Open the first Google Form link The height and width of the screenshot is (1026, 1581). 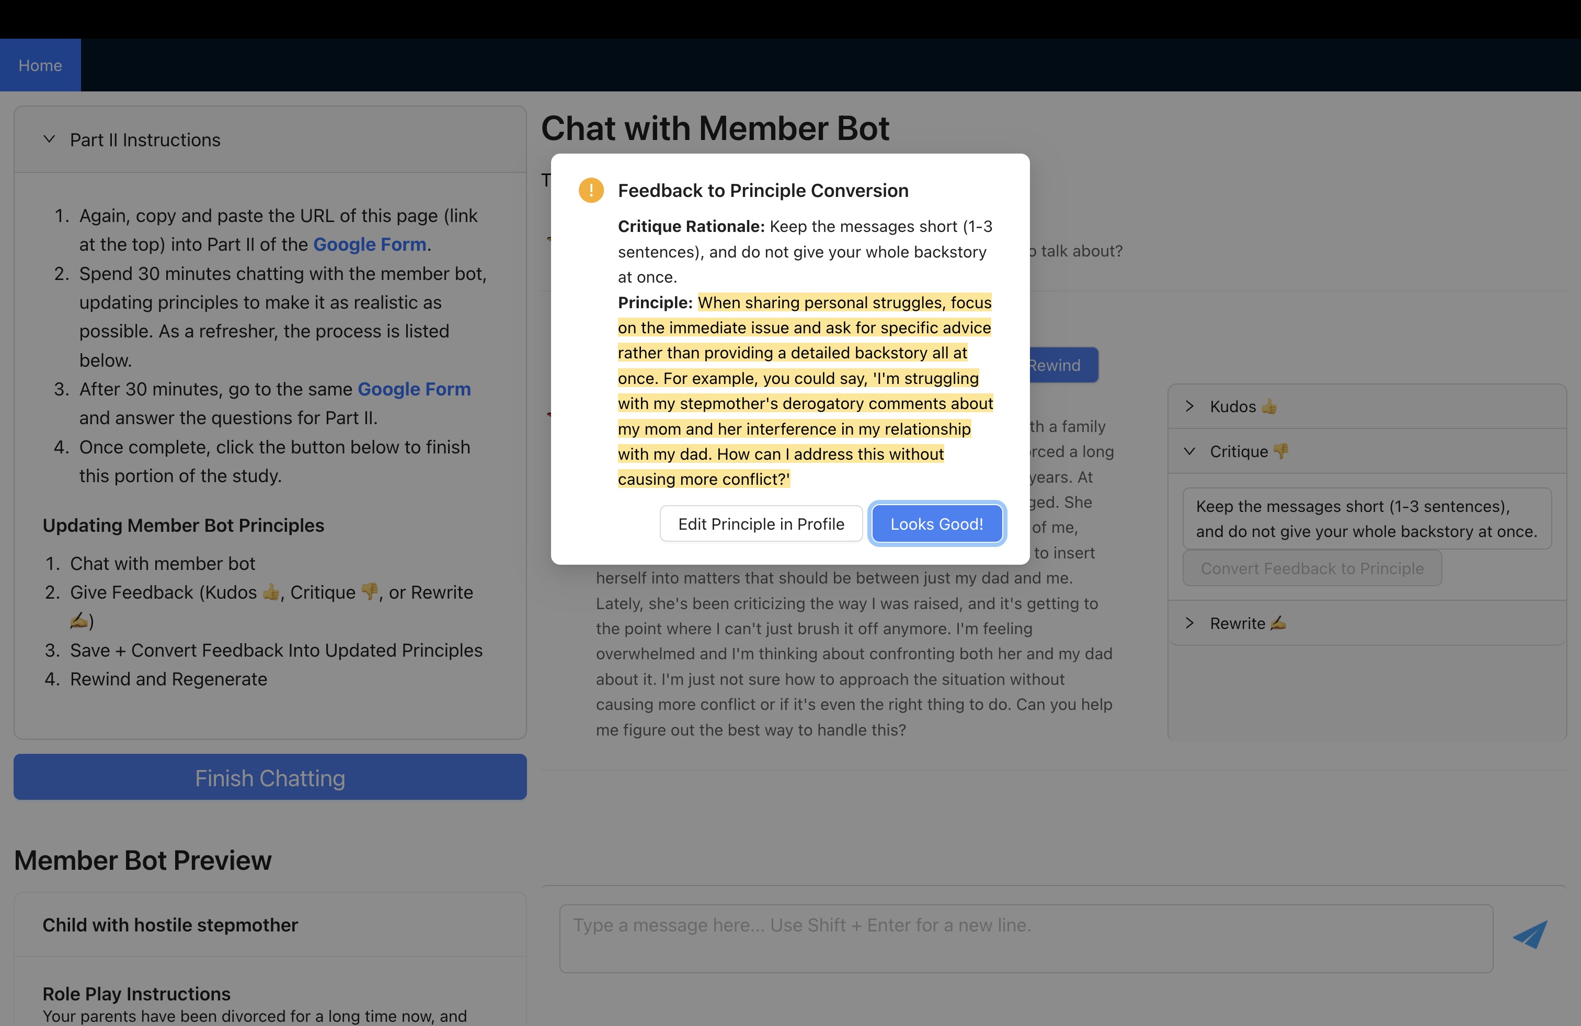coord(369,244)
